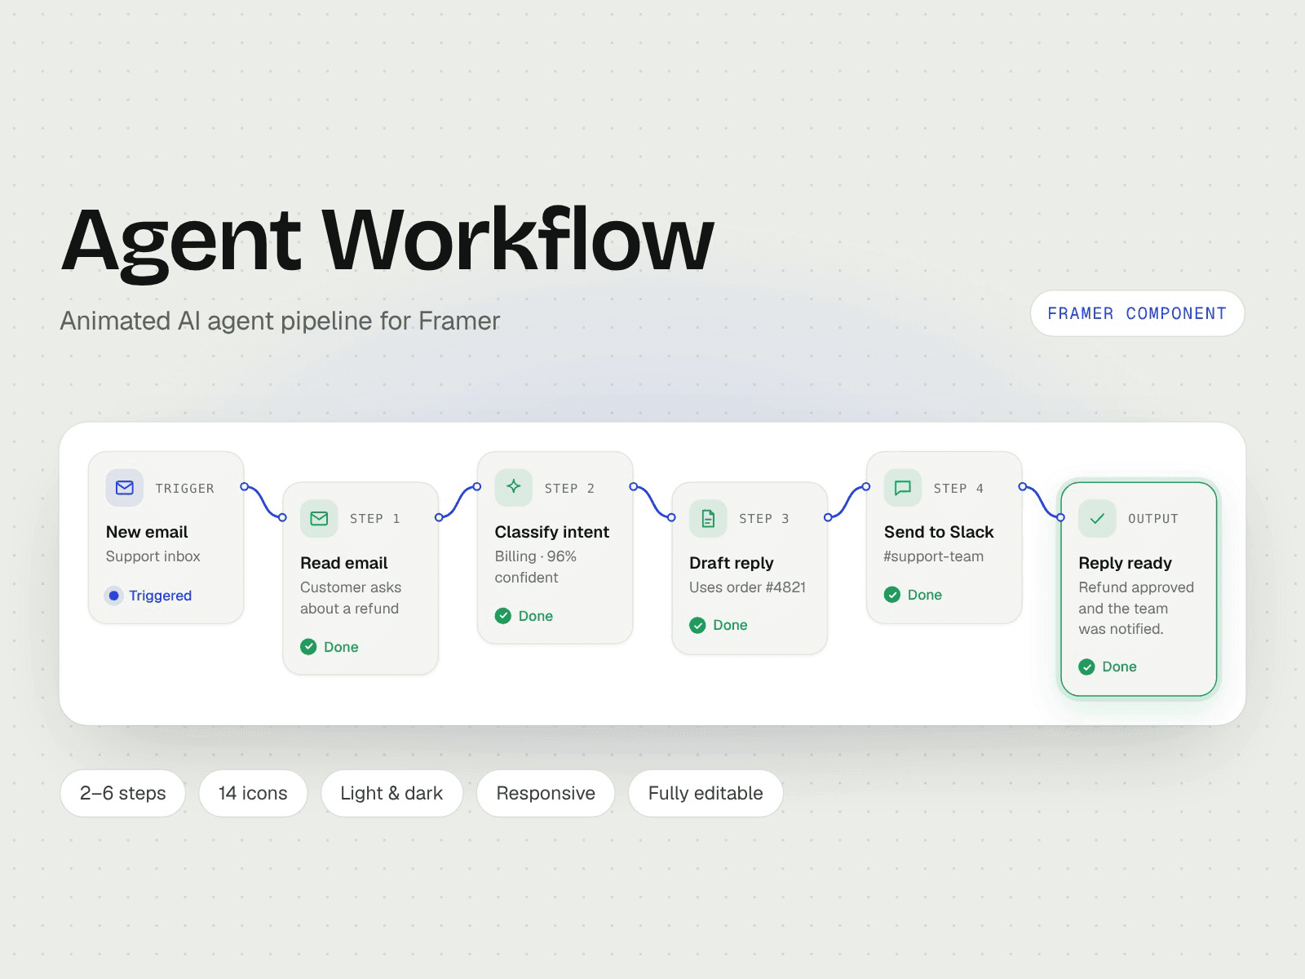
Task: Select the Responsive pill
Action: click(x=546, y=793)
